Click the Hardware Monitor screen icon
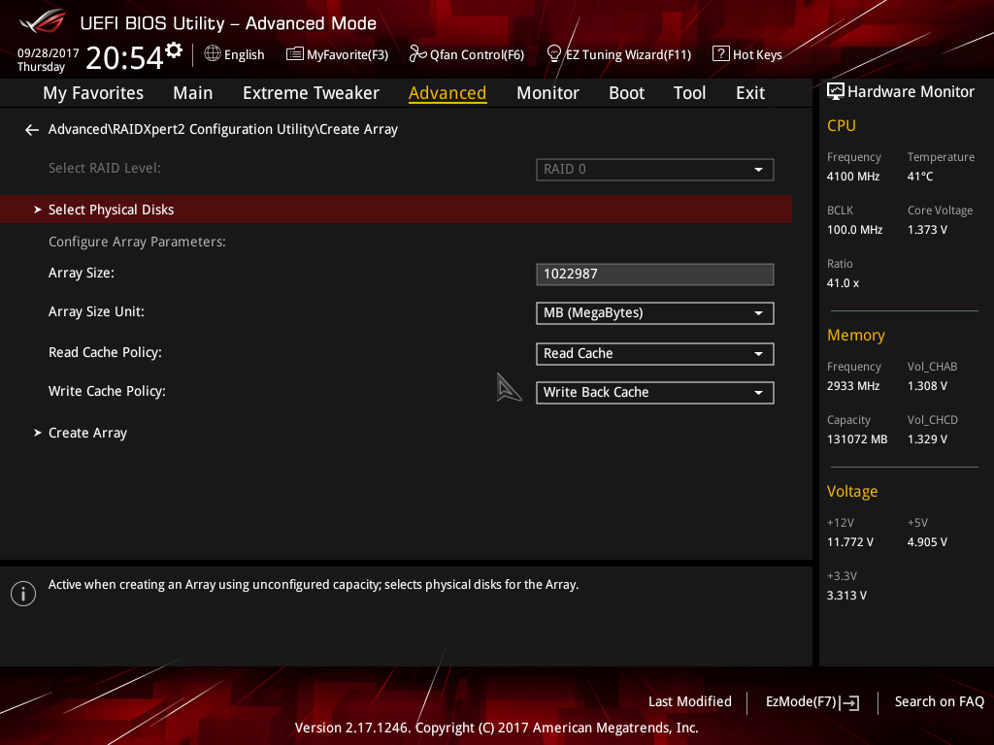 click(x=836, y=92)
